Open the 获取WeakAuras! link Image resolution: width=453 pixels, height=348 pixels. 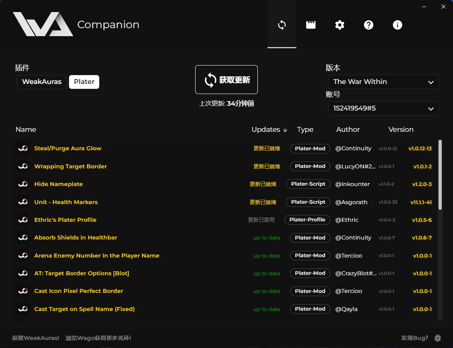pyautogui.click(x=35, y=338)
